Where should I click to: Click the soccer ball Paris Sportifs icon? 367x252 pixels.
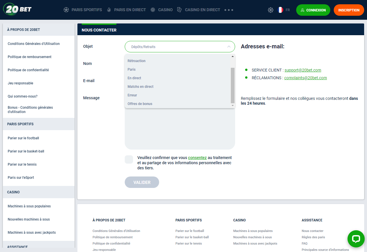[66, 10]
